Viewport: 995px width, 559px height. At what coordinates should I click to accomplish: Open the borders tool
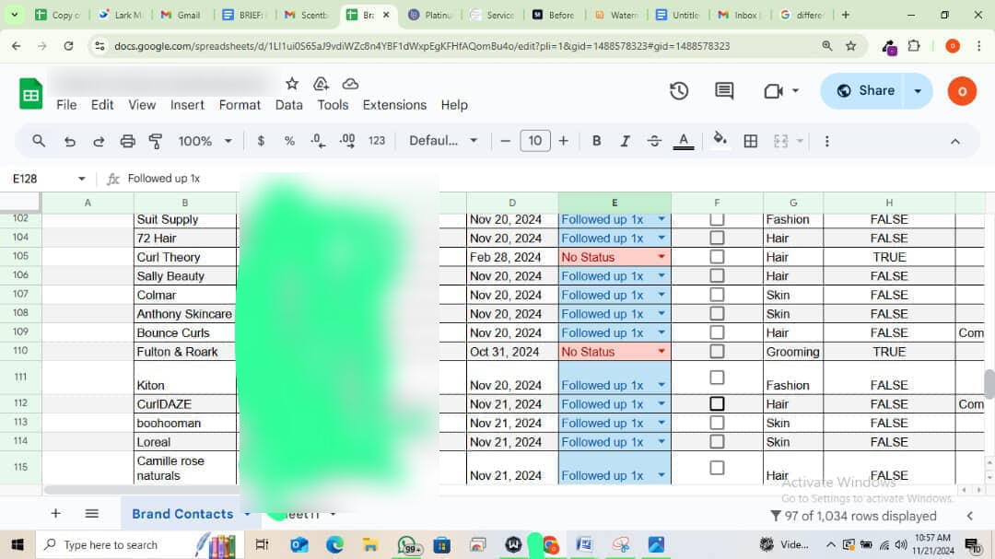click(x=751, y=141)
